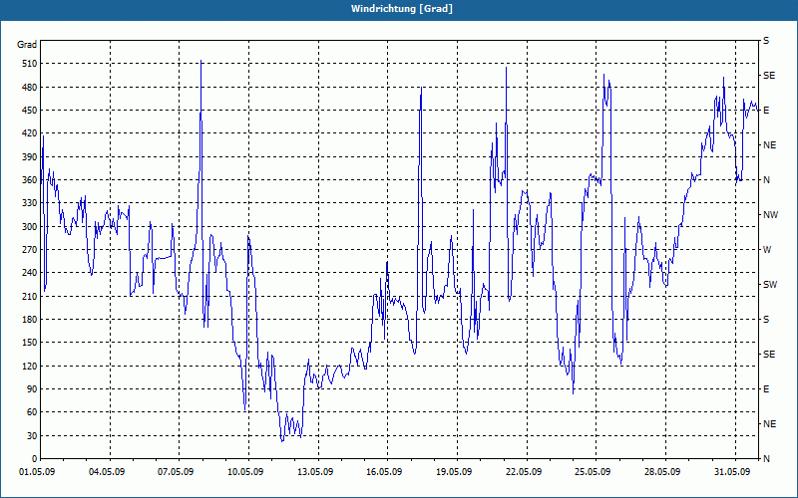This screenshot has width=798, height=498.
Task: Select the "Grad" unit label on the y-axis
Action: tap(27, 45)
